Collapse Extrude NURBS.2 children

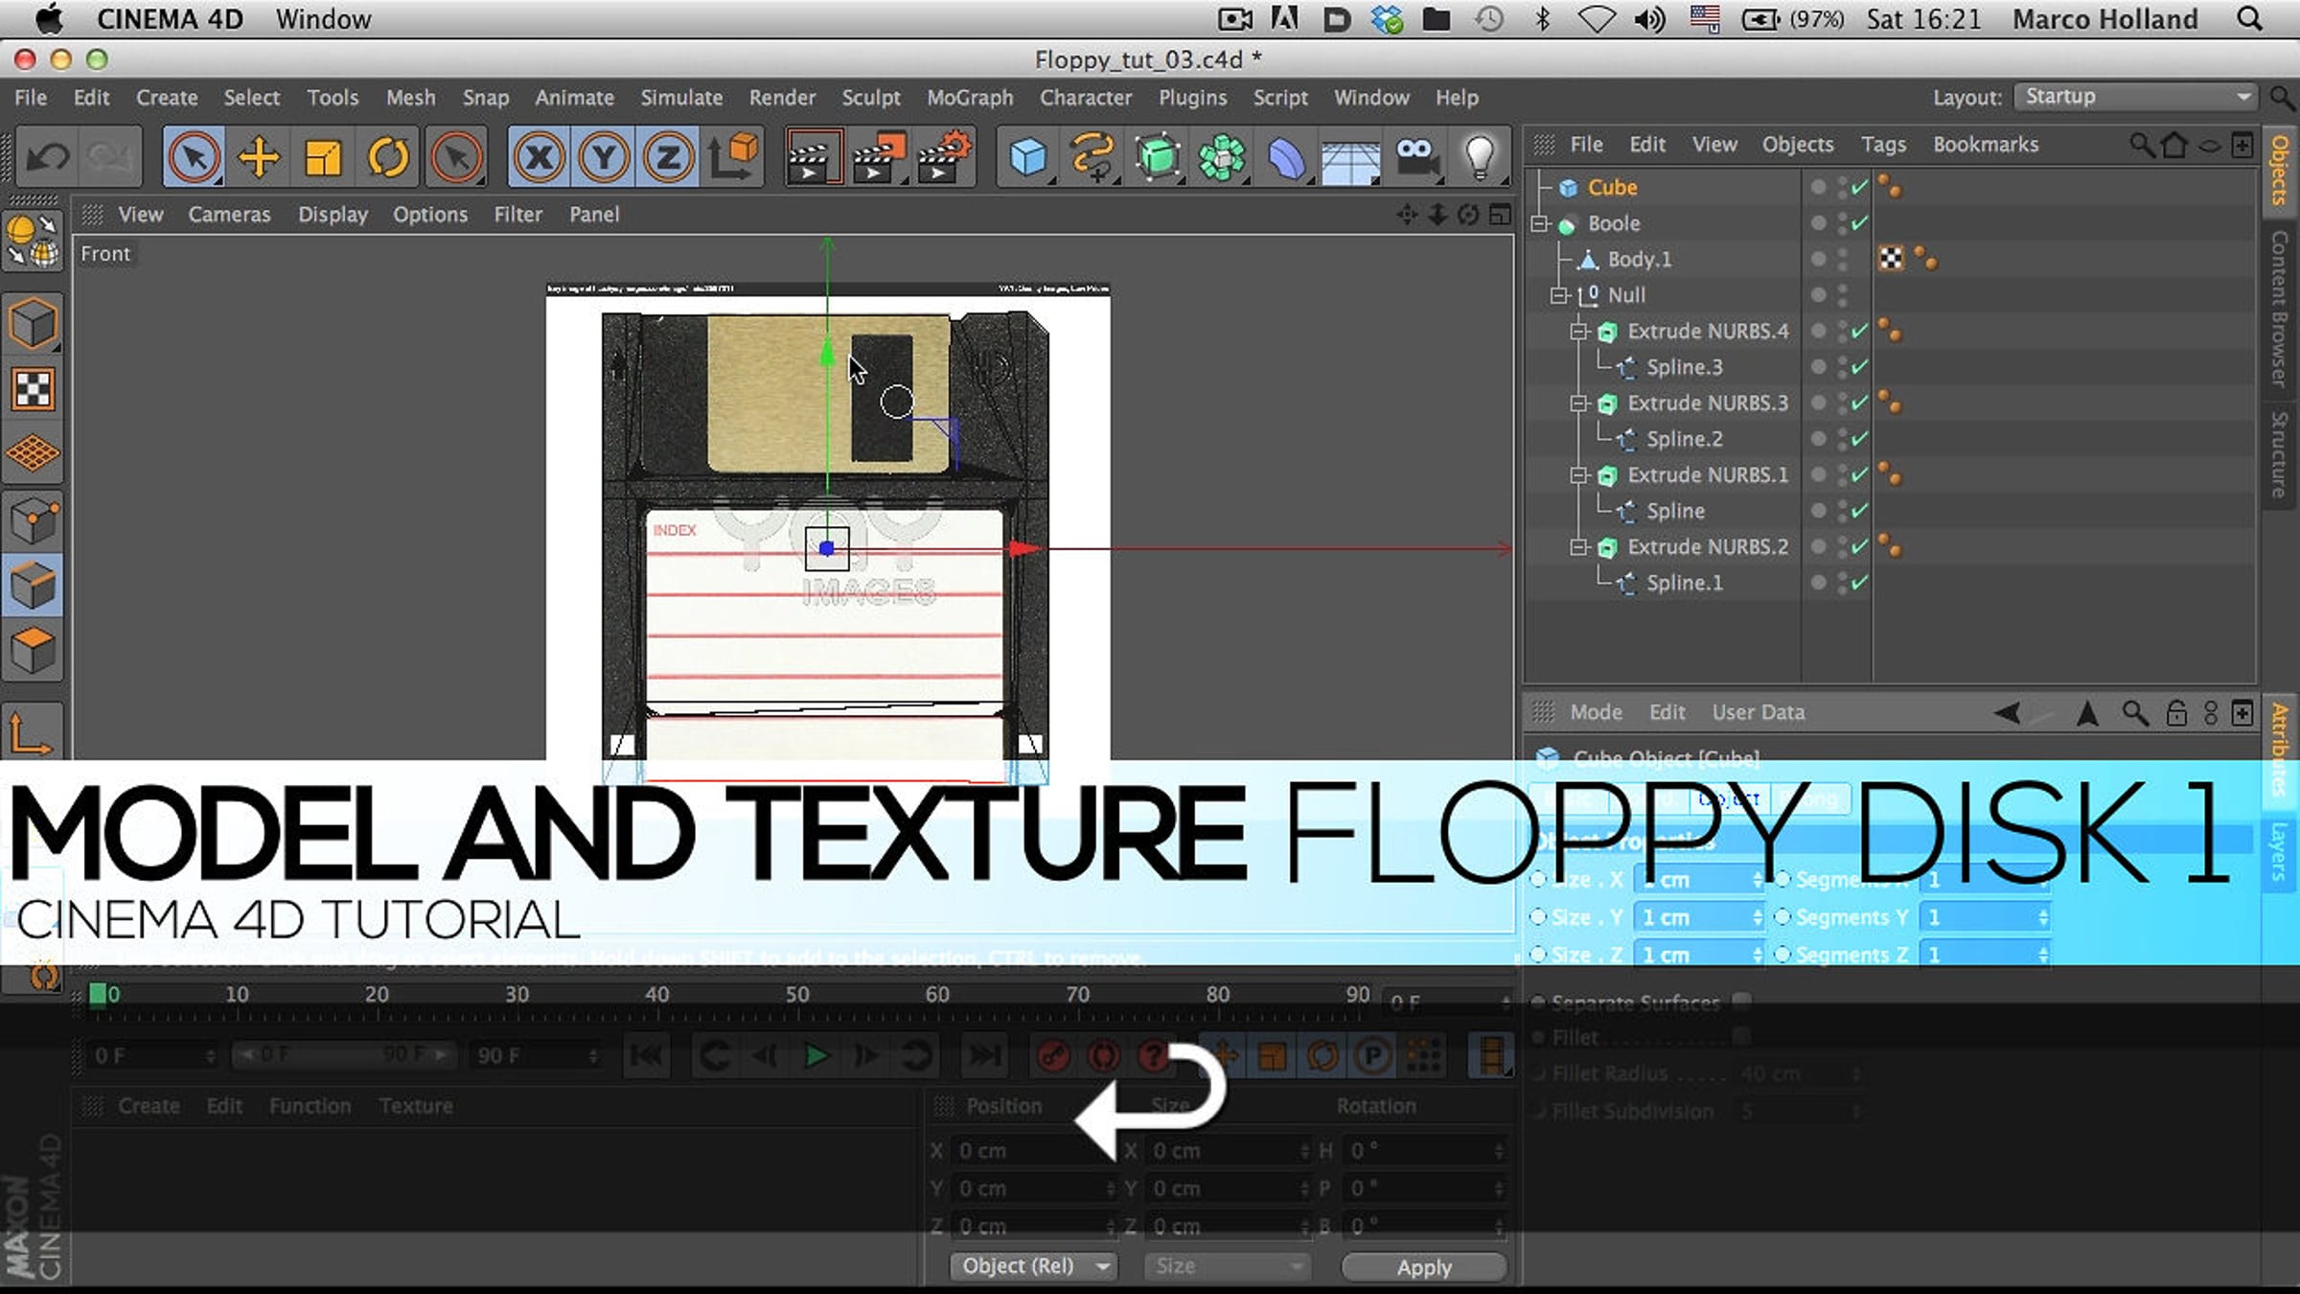click(1578, 547)
